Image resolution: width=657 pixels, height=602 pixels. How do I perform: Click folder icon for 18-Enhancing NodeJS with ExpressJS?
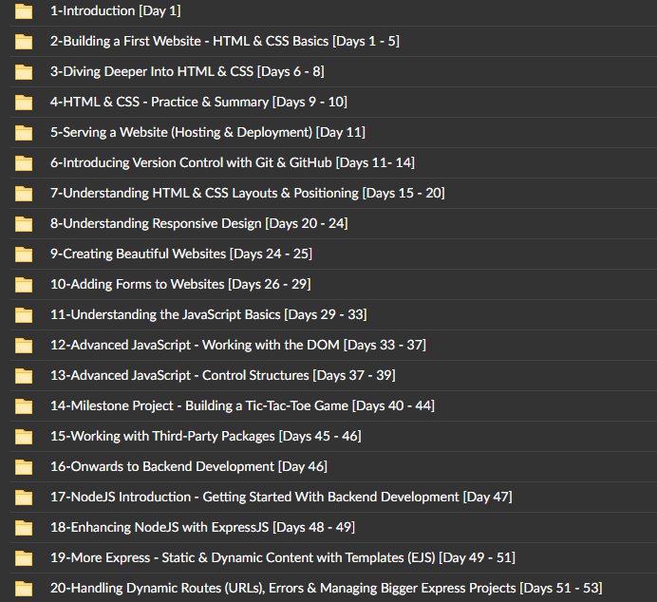pos(24,527)
